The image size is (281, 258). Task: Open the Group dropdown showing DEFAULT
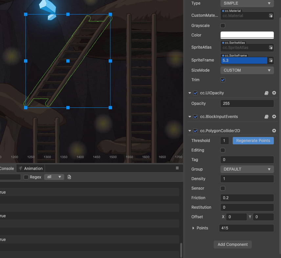(x=247, y=169)
